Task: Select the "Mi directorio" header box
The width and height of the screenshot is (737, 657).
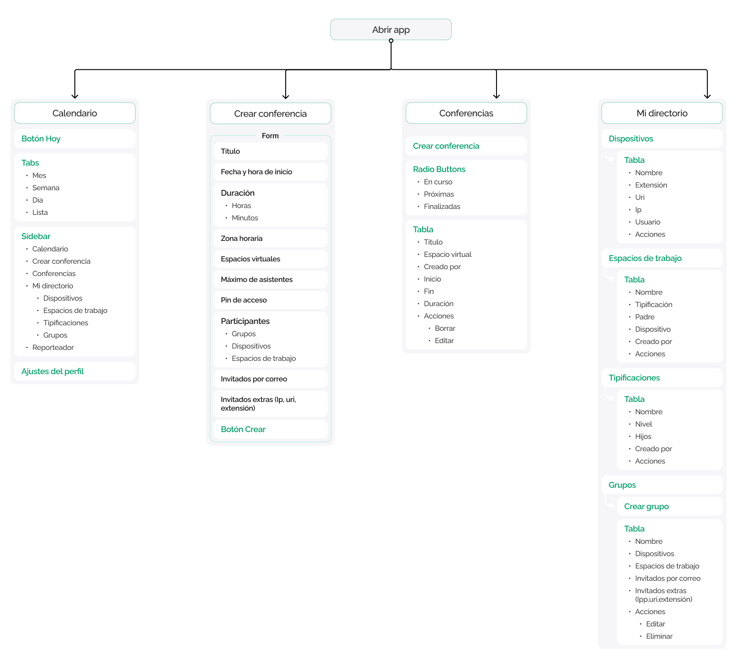Action: tap(662, 113)
